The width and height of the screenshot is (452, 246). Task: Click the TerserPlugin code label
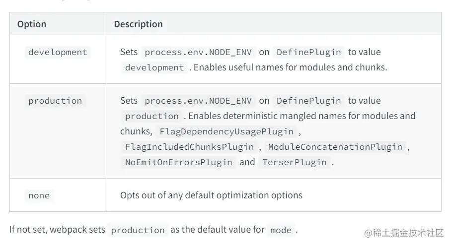[295, 162]
